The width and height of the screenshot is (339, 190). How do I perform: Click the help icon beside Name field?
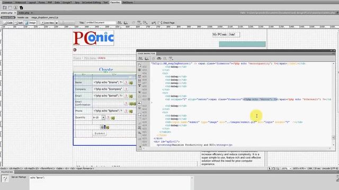click(126, 82)
